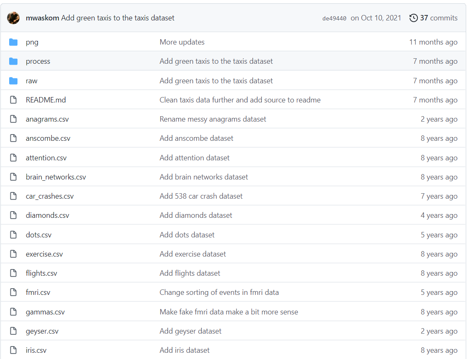Screen dimensions: 467x359
Task: Open the anagrams.csv file
Action: coord(47,119)
